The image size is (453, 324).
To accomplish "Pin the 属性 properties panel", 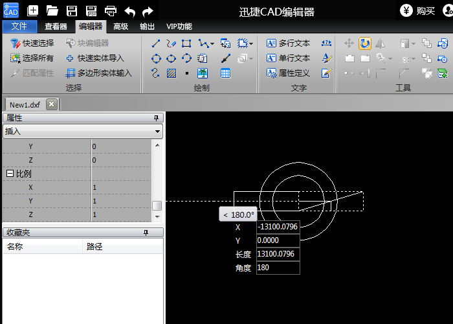I will click(x=155, y=118).
